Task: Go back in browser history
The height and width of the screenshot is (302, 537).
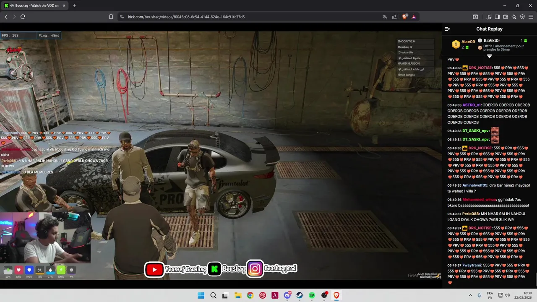Action: (6, 17)
